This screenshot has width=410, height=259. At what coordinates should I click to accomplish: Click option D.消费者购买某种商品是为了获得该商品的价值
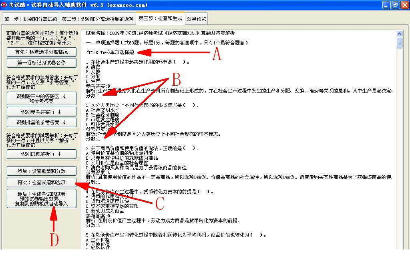136,167
